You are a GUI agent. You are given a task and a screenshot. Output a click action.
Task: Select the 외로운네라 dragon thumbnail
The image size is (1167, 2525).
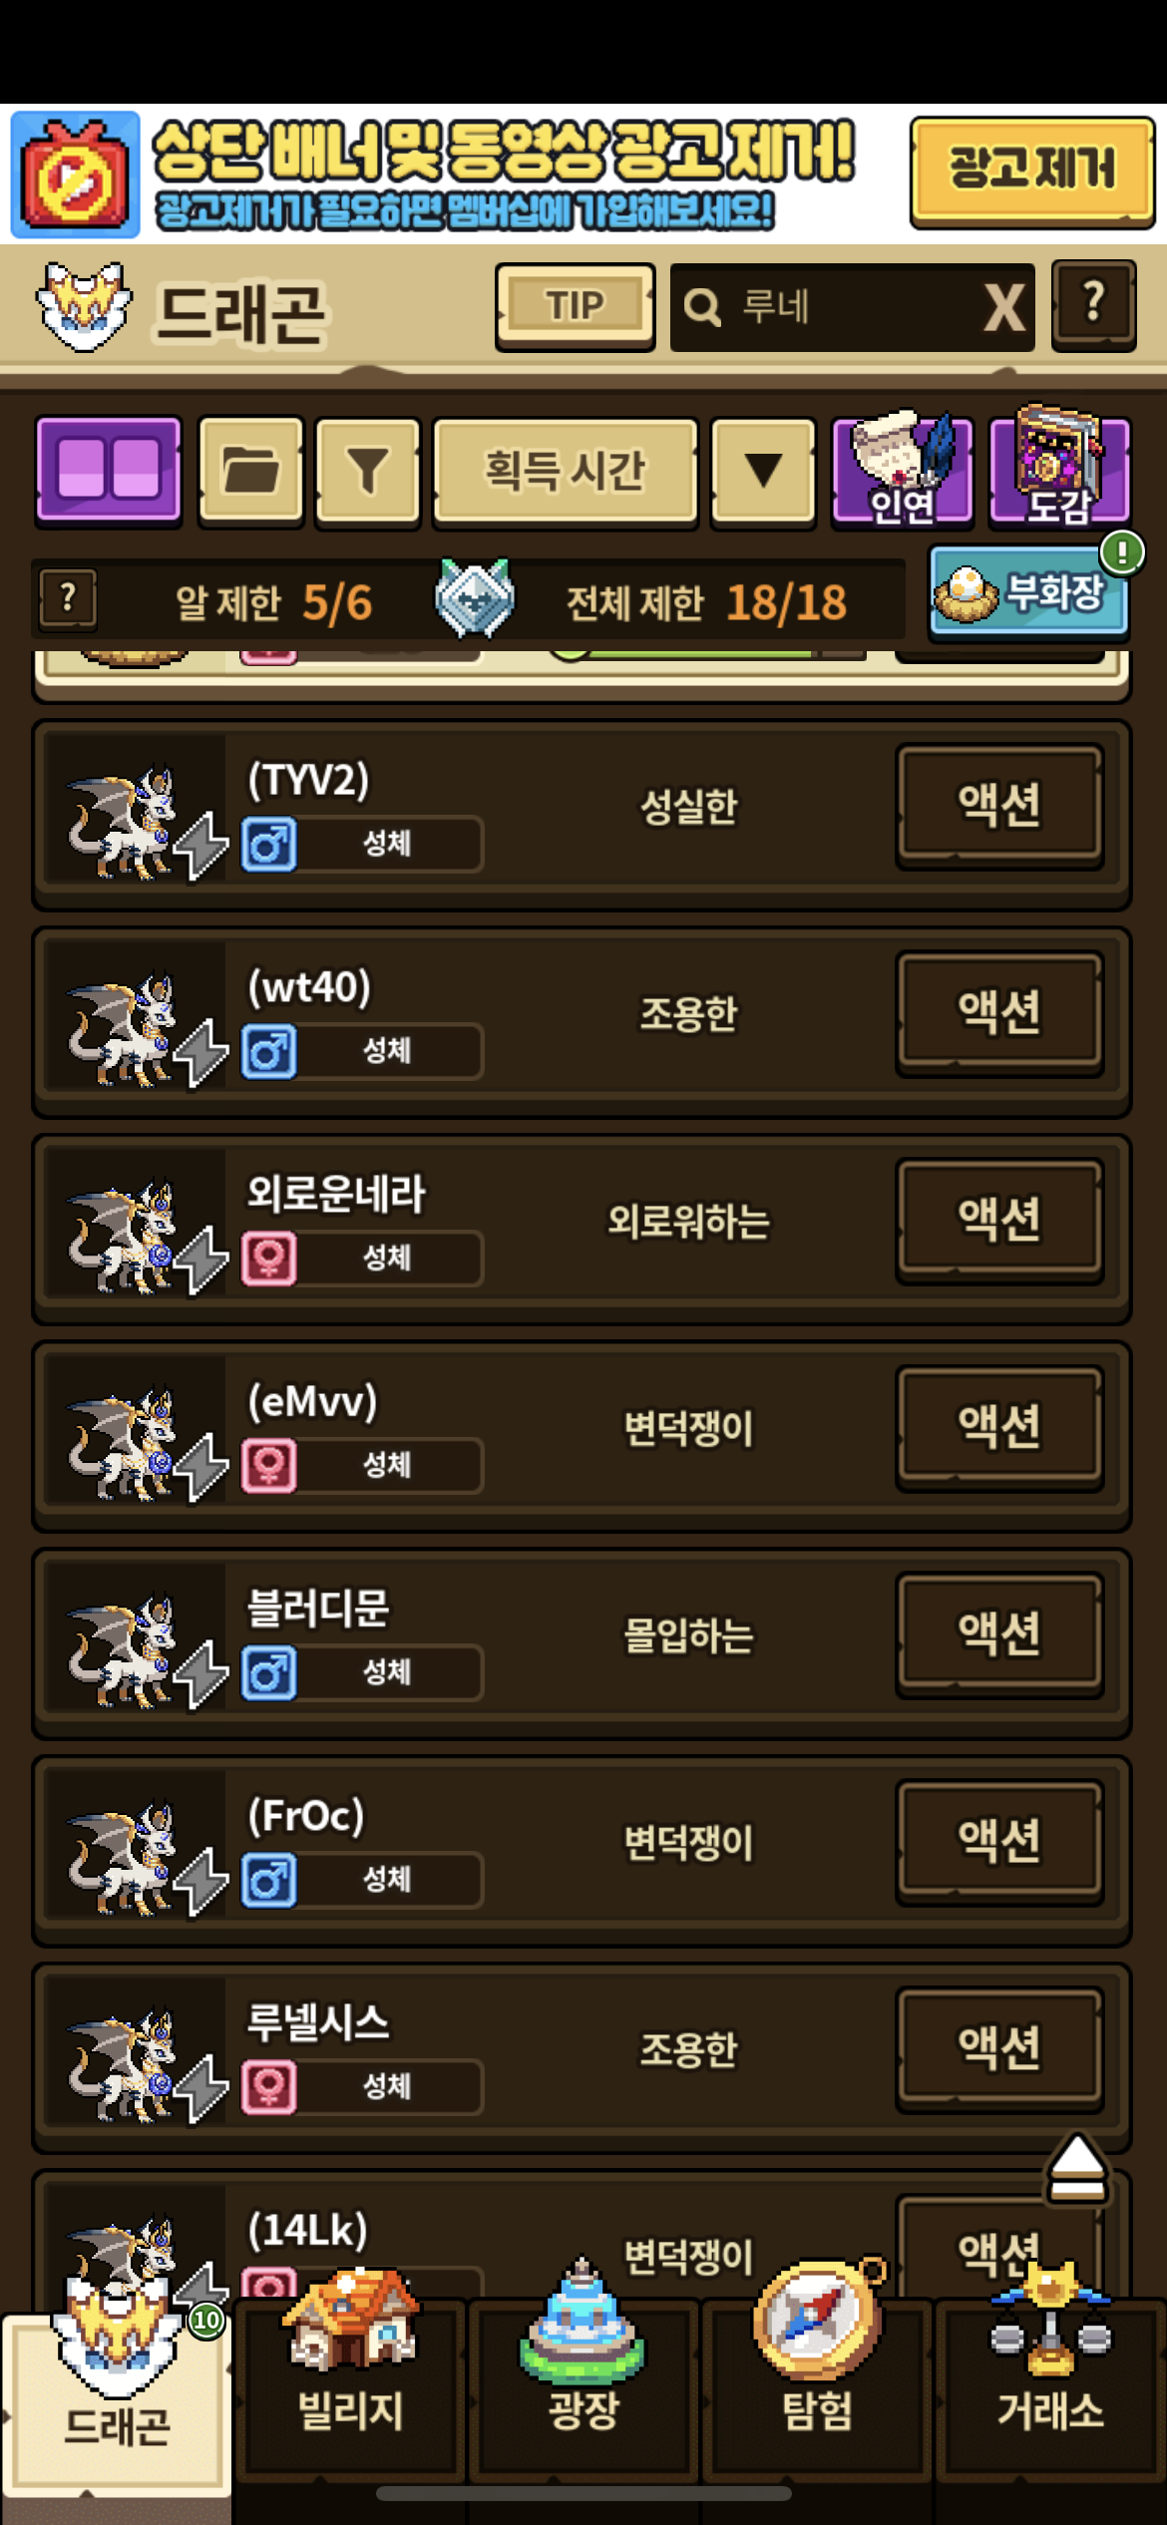click(136, 1231)
